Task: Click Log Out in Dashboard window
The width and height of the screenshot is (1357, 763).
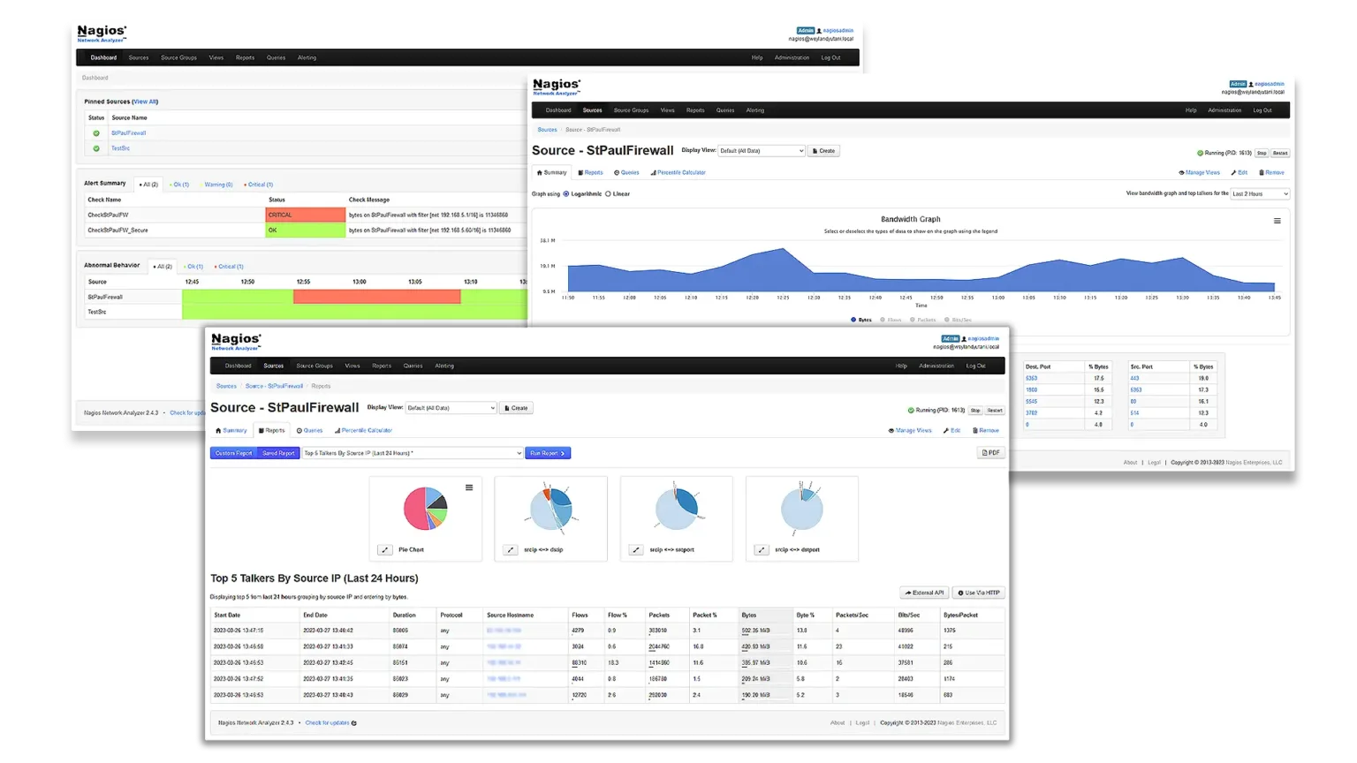Action: (x=830, y=57)
